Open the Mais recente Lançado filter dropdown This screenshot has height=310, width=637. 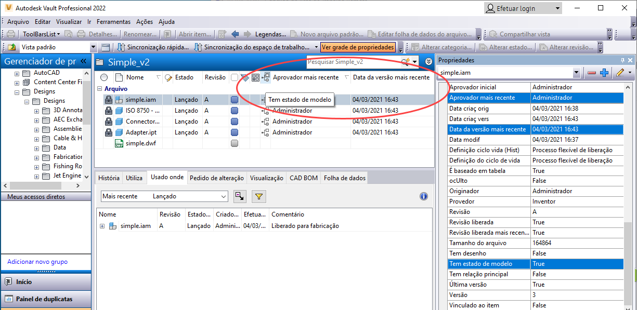tap(164, 196)
